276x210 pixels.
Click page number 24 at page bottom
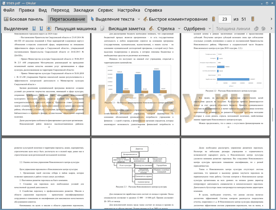tap(228, 127)
